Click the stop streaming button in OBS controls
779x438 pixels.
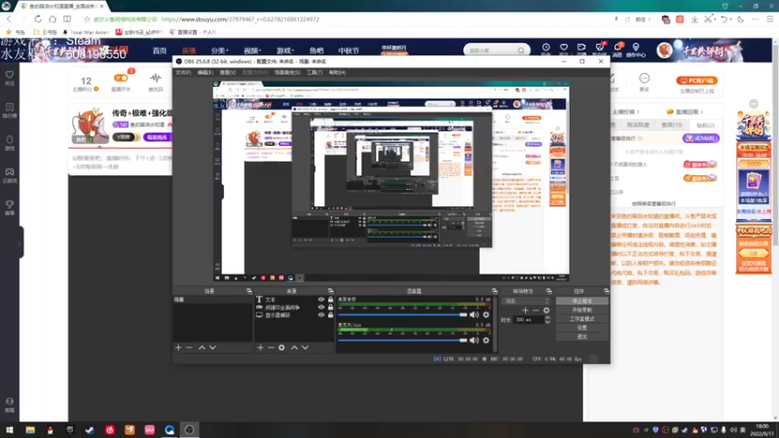pos(581,301)
